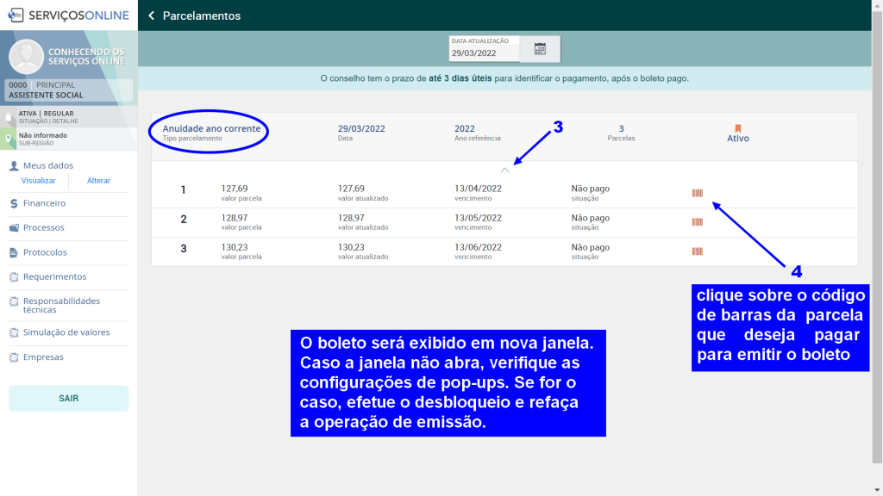Open Responsabilidades técnicas in sidebar

(x=60, y=305)
